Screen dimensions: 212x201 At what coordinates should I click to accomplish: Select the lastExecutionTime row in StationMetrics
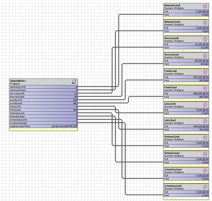click(x=43, y=126)
